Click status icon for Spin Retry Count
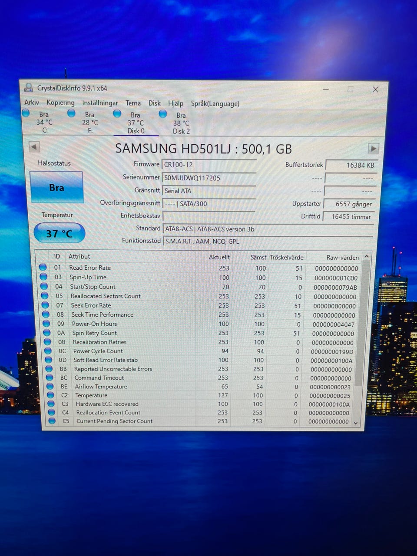 coord(47,333)
